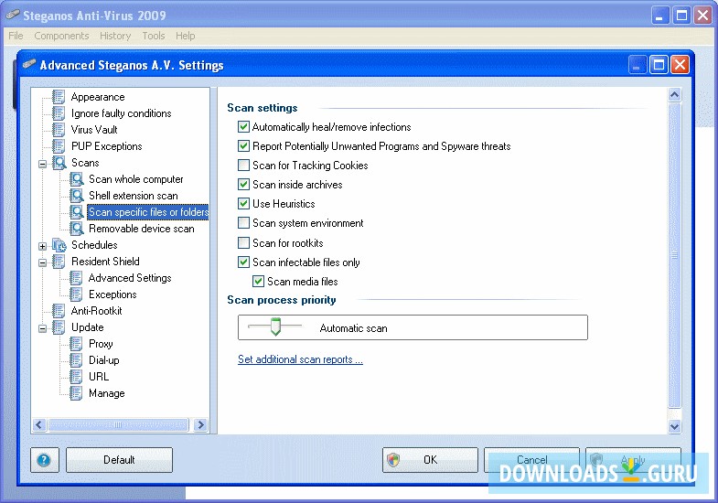Screen dimensions: 718x503
Task: Open the Tools menu
Action: click(x=154, y=36)
